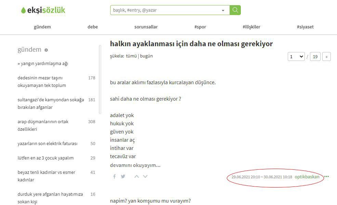The width and height of the screenshot is (337, 205).
Task: Open lütfen en az 3 çocuk yapalım topic
Action: (x=46, y=158)
